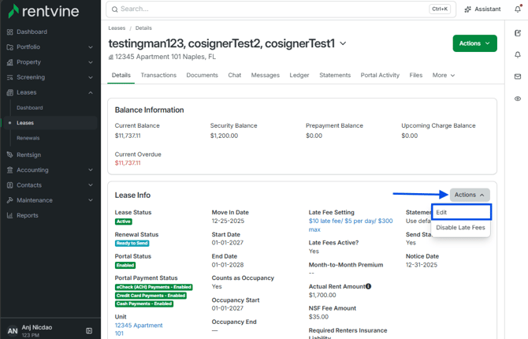Click the Current Overdue $11,737.11 amount
Image resolution: width=528 pixels, height=339 pixels.
click(x=128, y=163)
